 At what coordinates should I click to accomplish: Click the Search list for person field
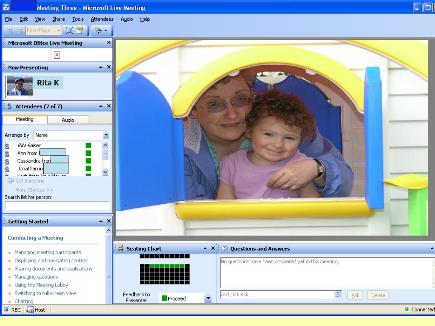[x=57, y=206]
